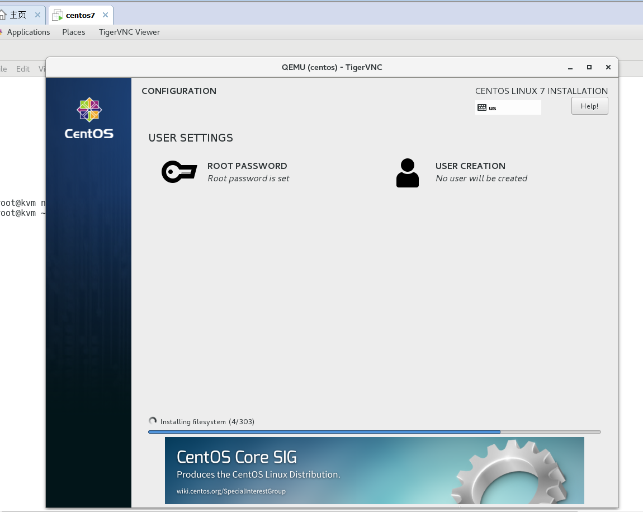
Task: Open the Applications menu
Action: tap(29, 32)
